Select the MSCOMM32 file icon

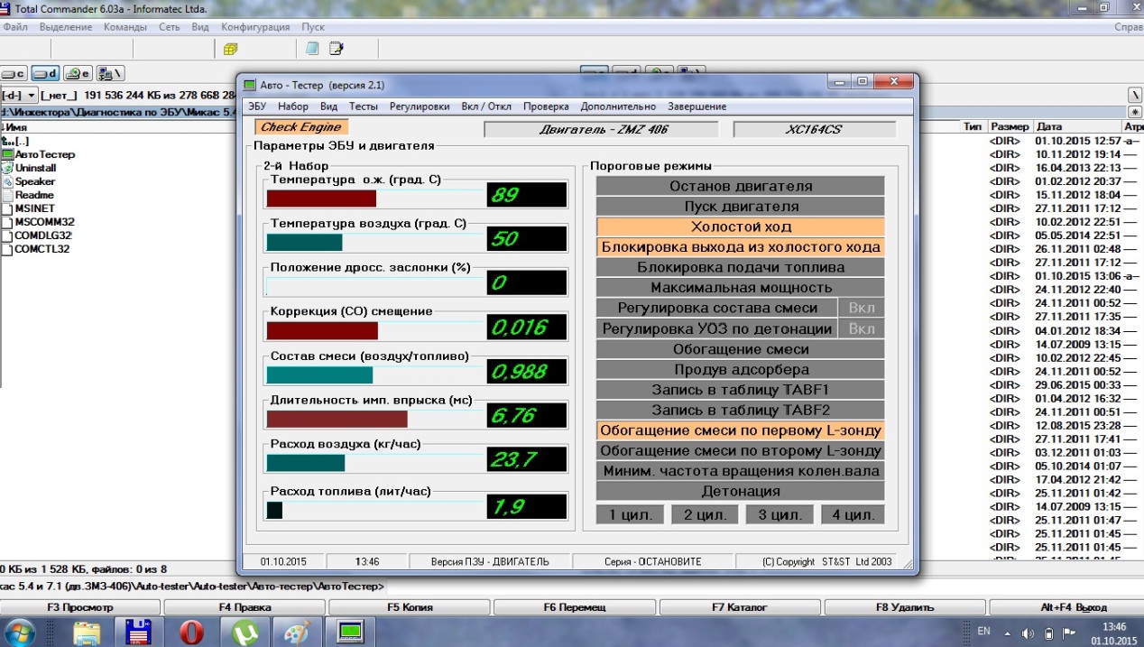8,222
